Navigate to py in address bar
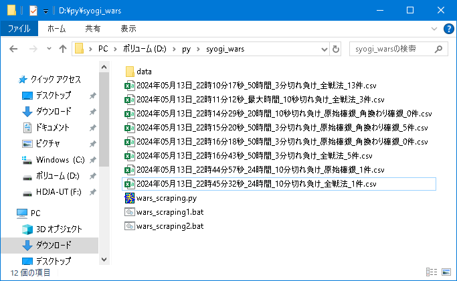 (186, 49)
